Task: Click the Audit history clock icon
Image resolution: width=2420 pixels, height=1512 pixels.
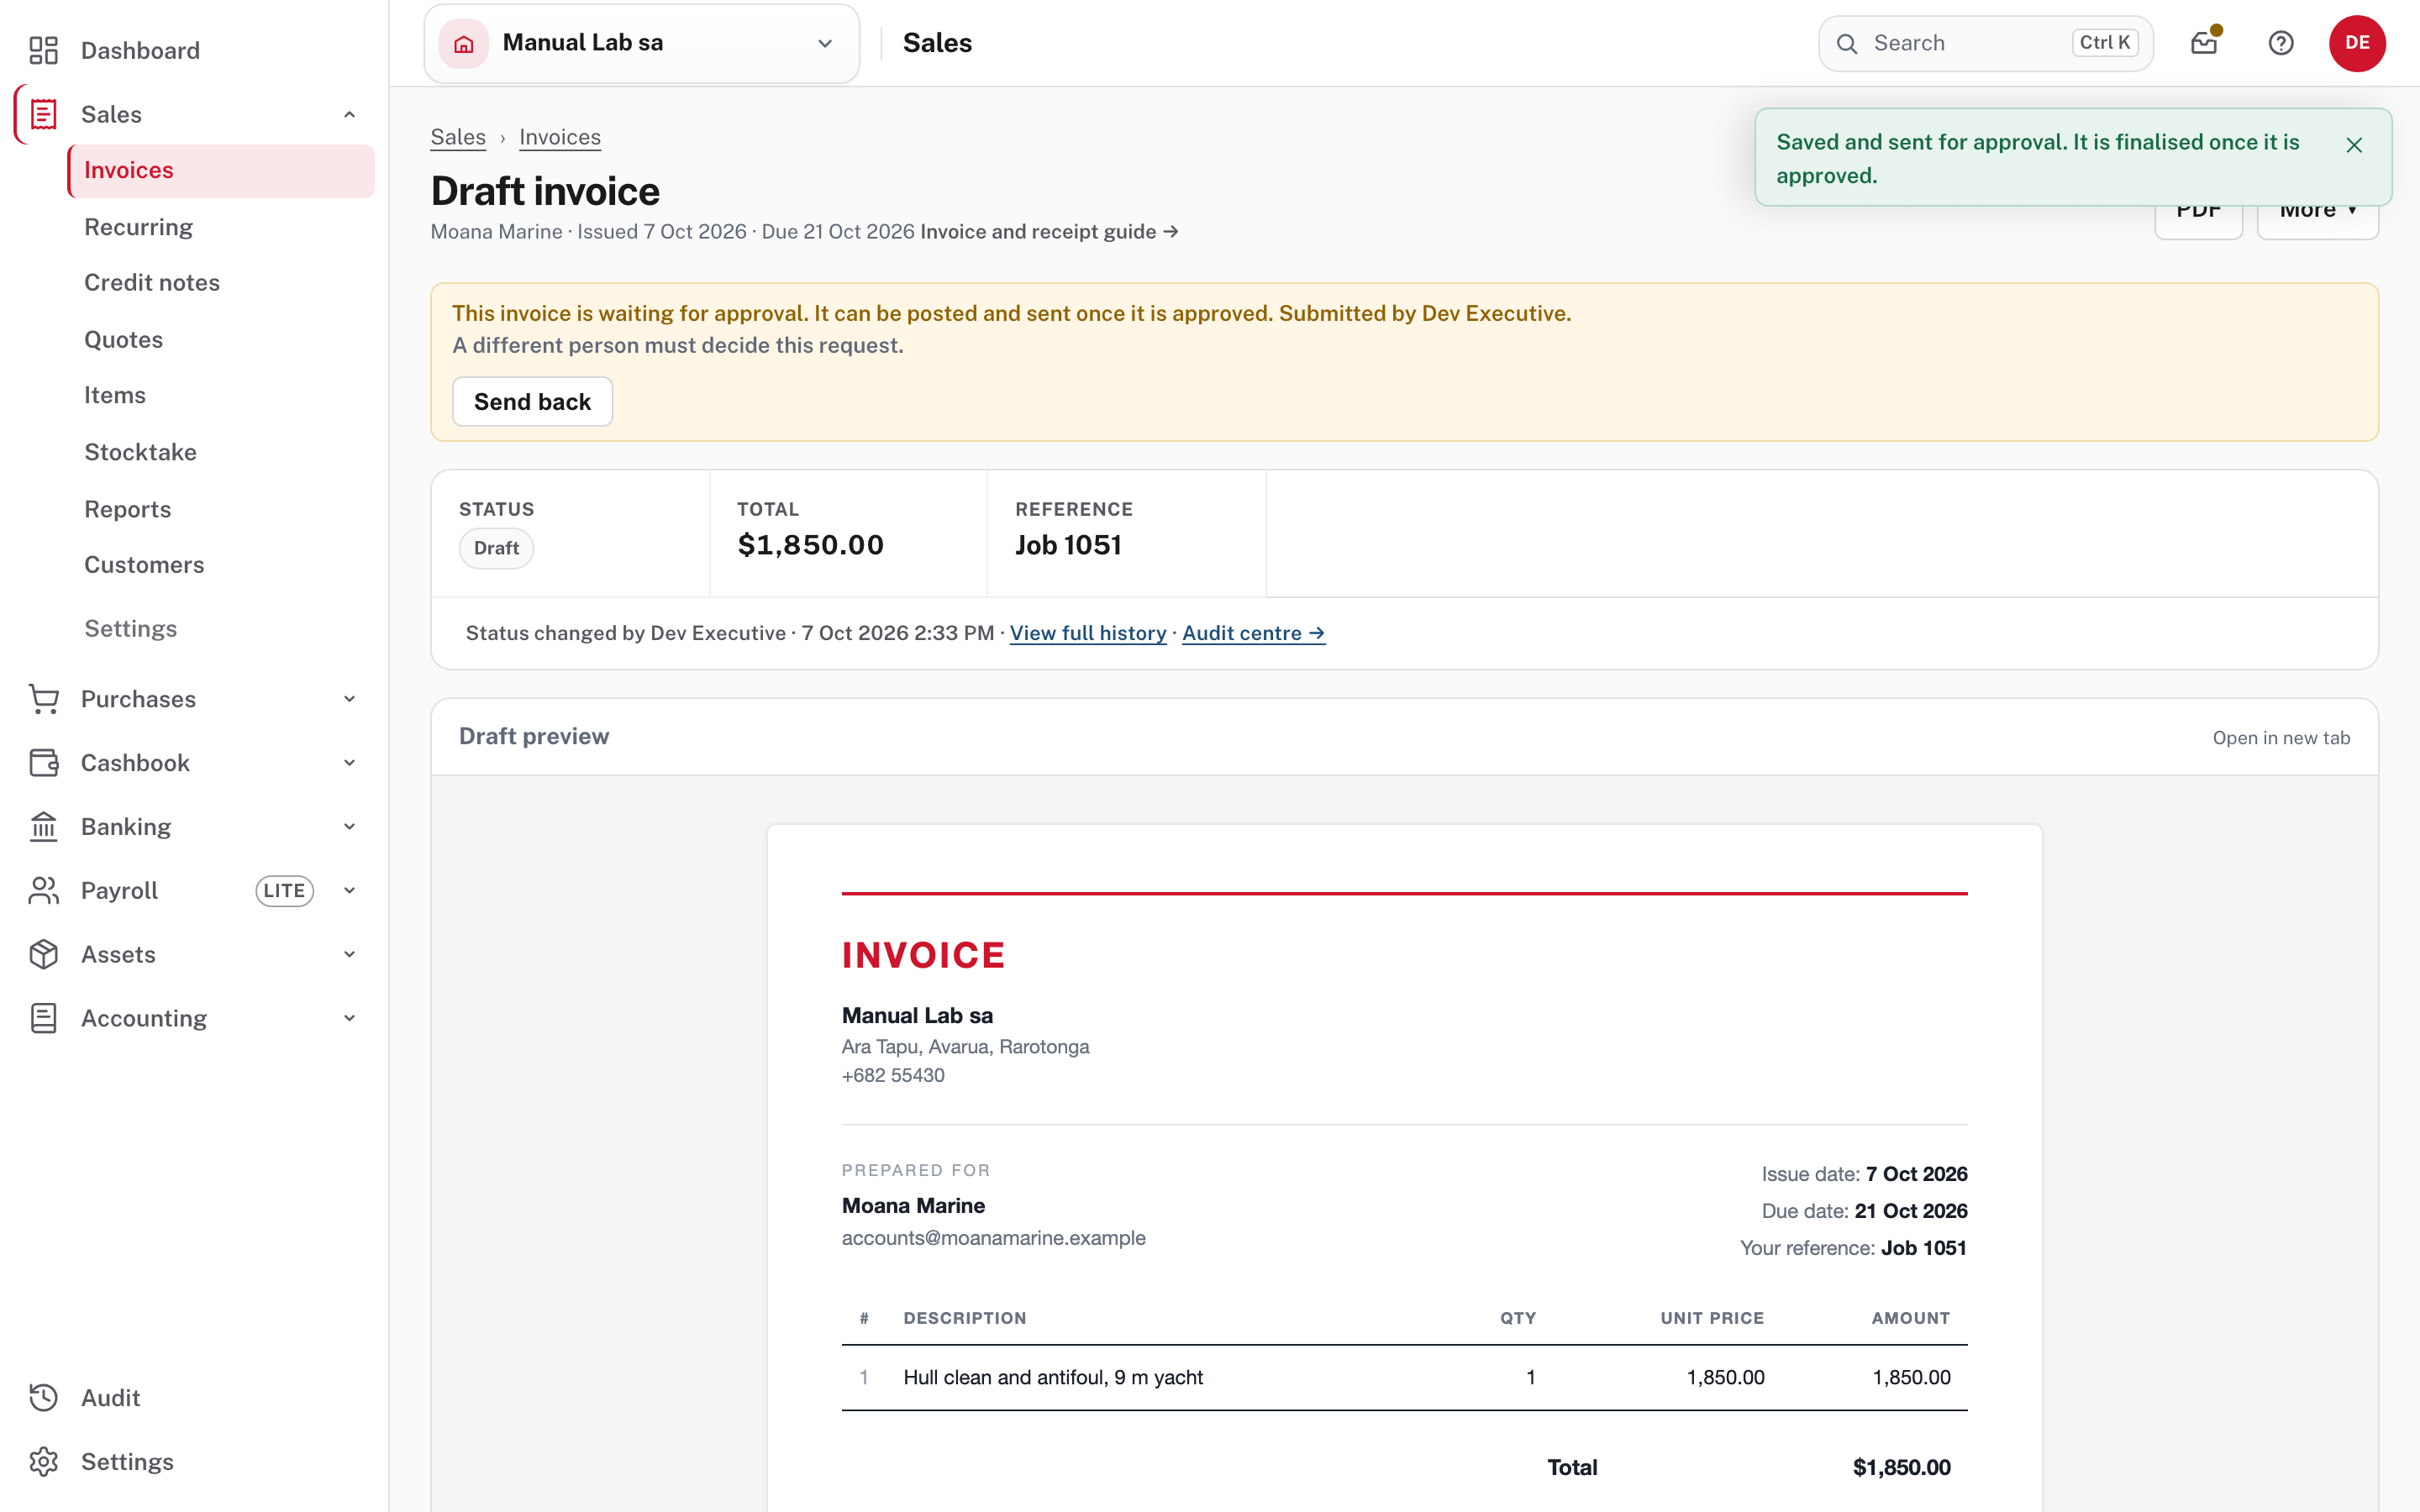Action: point(43,1397)
